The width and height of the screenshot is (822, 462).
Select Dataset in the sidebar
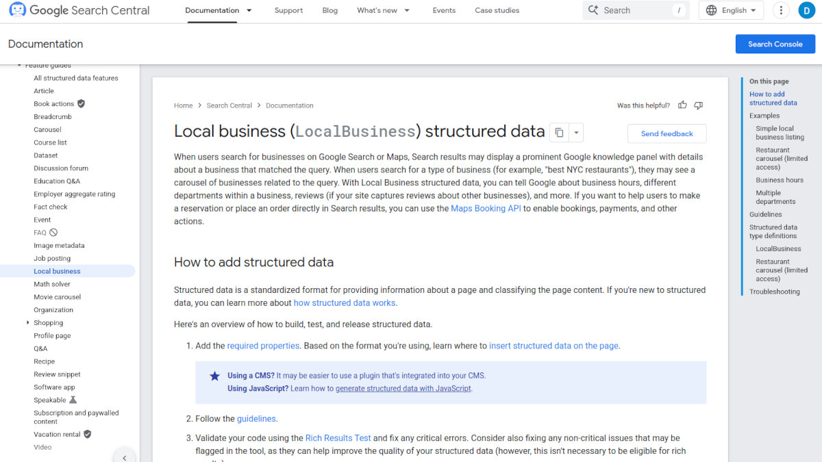coord(46,155)
